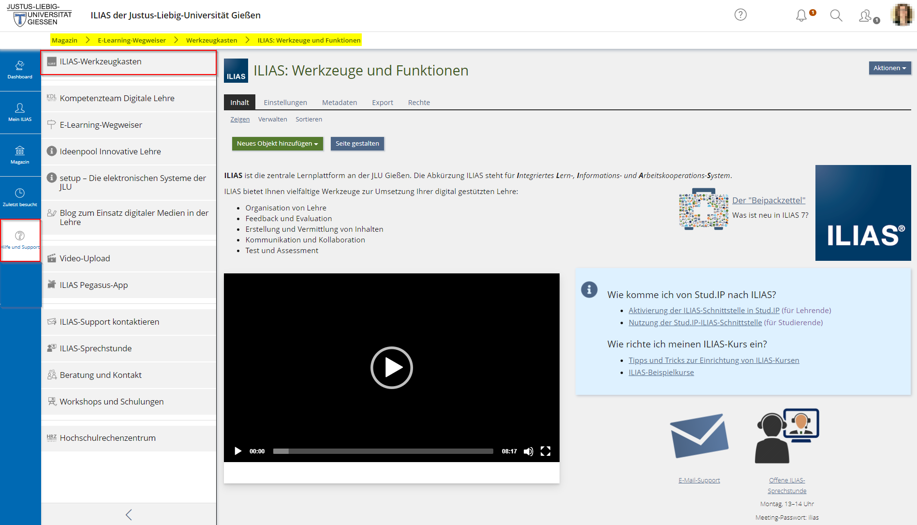Open the user avatar menu

point(902,15)
